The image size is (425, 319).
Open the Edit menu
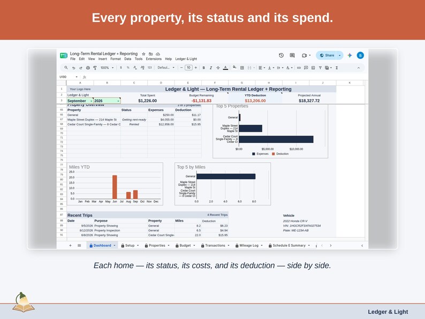click(x=81, y=59)
